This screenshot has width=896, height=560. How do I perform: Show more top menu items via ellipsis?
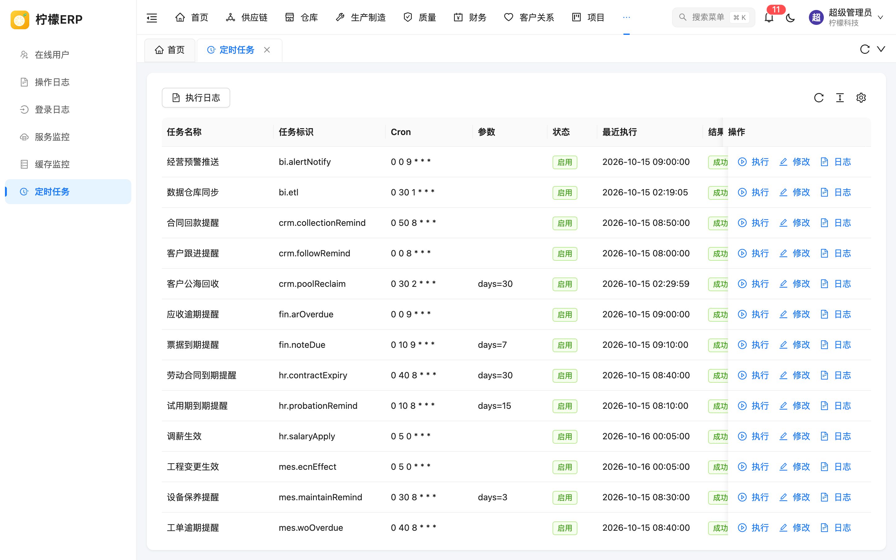point(627,17)
